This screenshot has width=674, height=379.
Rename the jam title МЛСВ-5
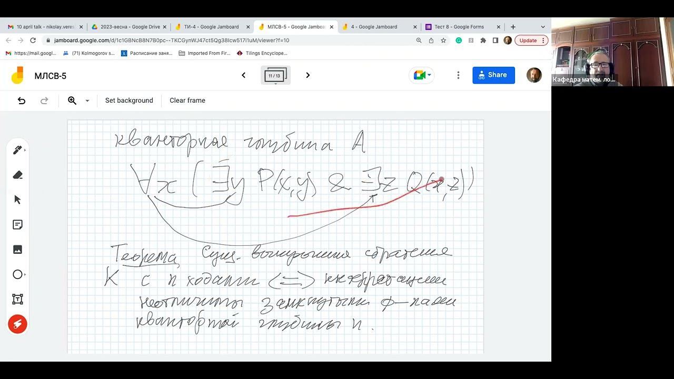coord(51,76)
